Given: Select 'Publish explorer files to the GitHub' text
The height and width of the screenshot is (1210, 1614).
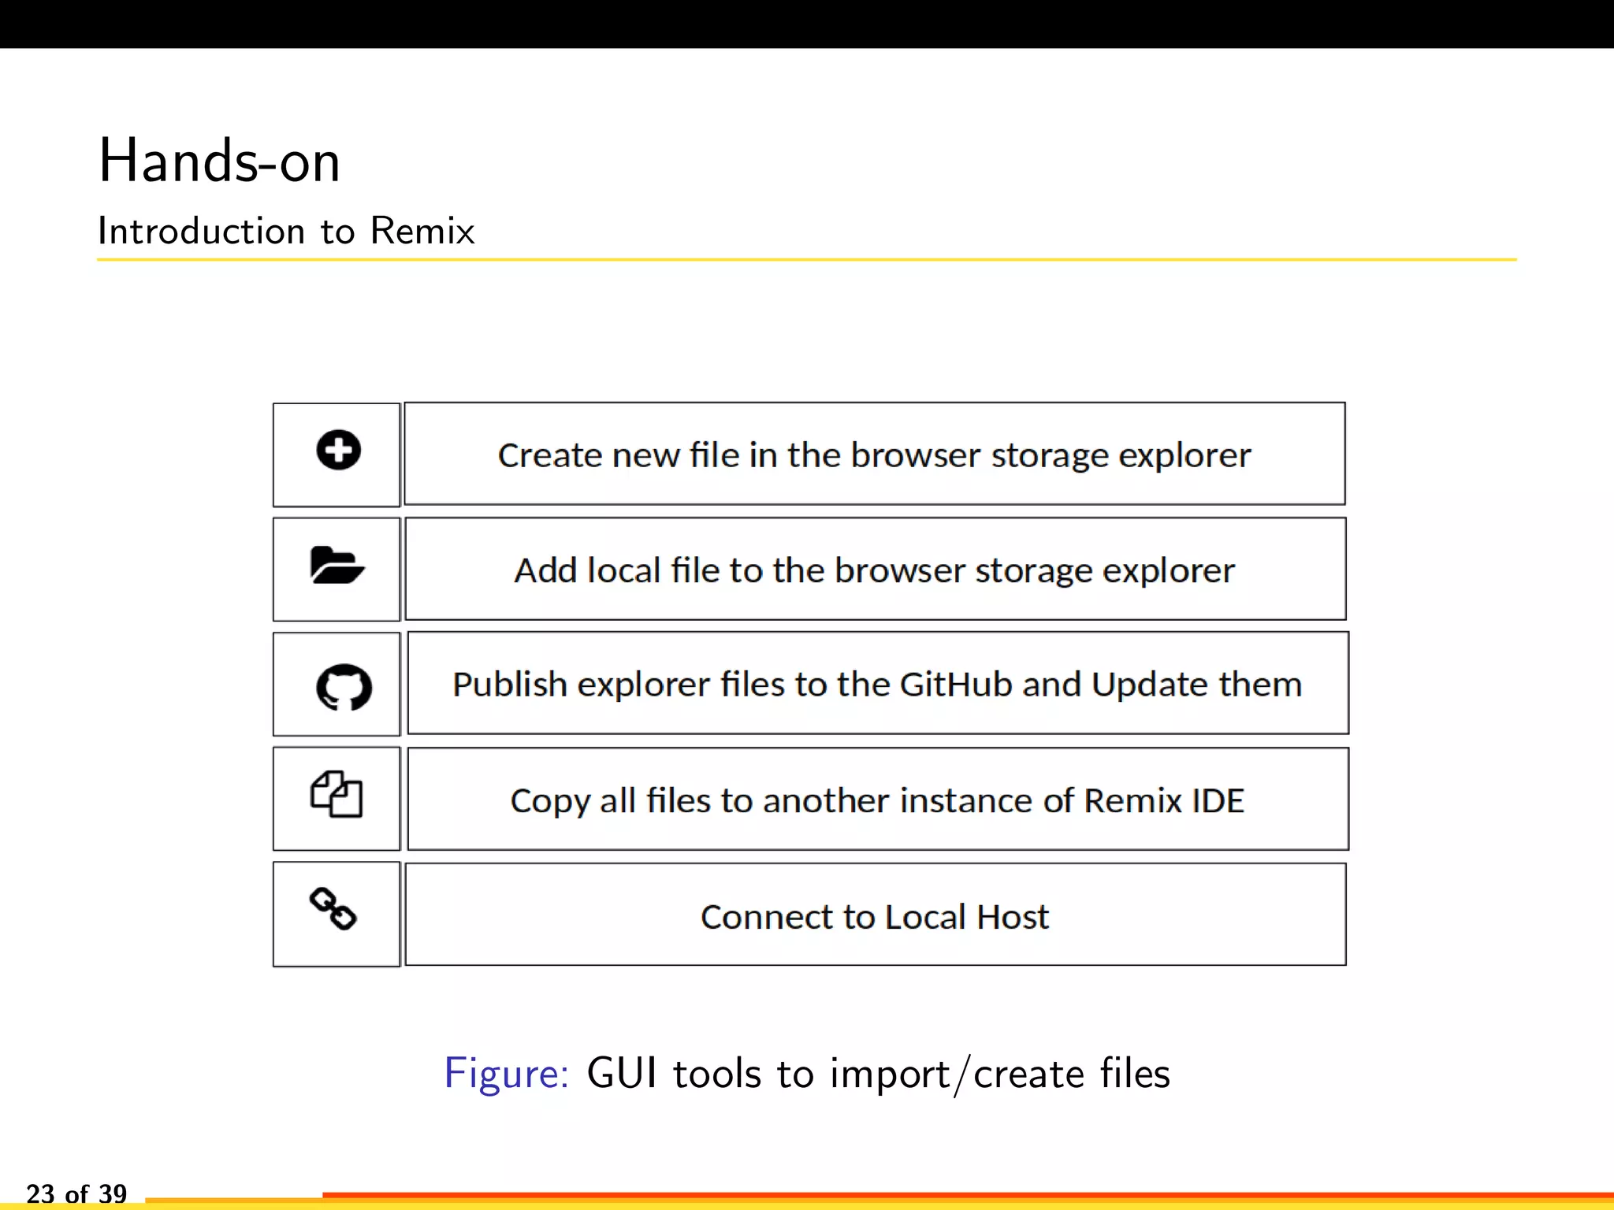Looking at the screenshot, I should coord(732,685).
